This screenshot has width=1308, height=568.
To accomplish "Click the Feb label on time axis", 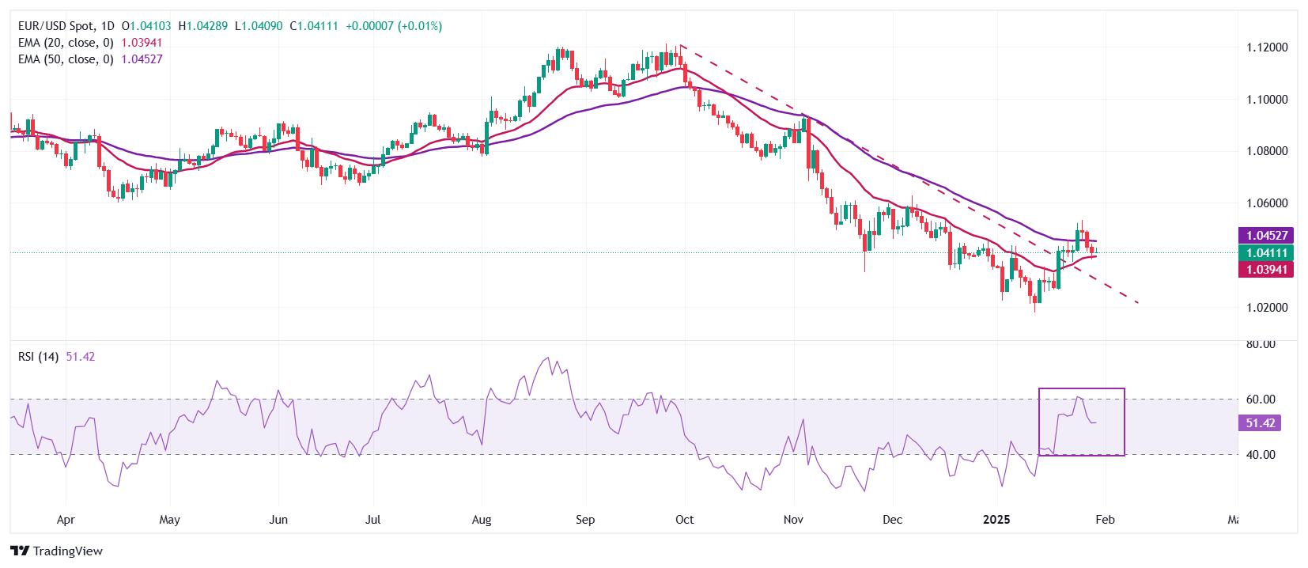I will pyautogui.click(x=1106, y=520).
